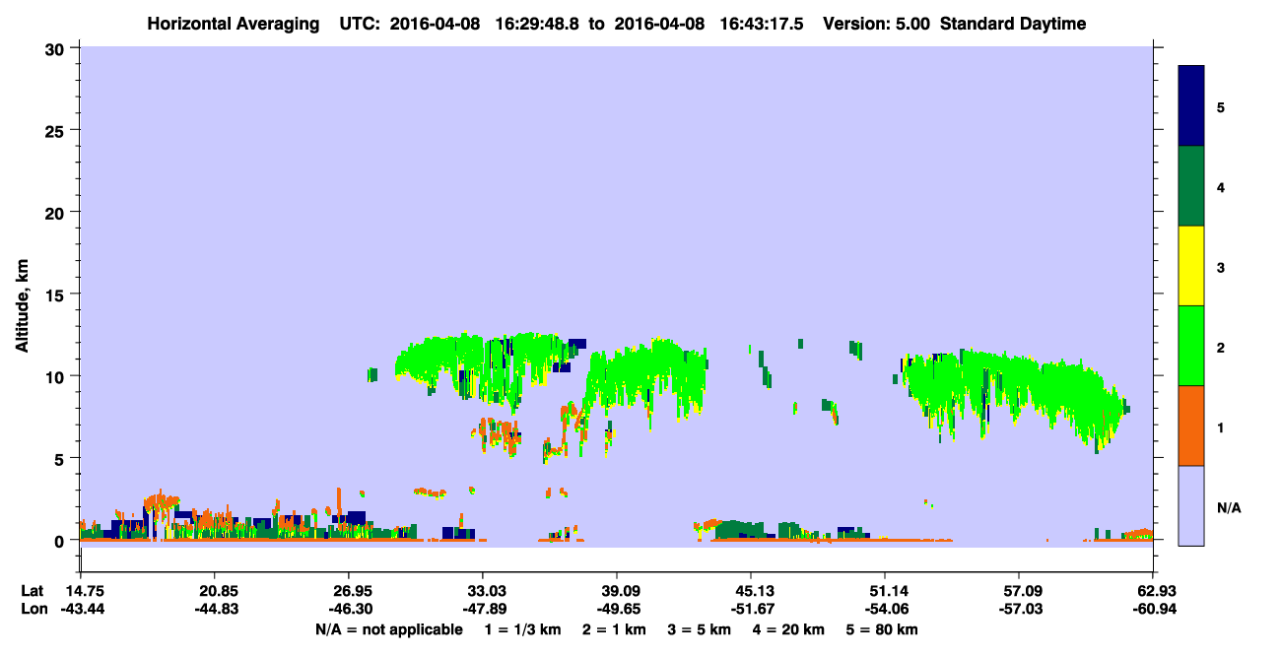The height and width of the screenshot is (657, 1281).
Task: Click the dark green colorbar segment labeled 4
Action: pos(1191,186)
